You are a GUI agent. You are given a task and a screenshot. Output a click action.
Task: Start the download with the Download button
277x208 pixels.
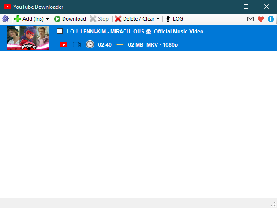70,19
